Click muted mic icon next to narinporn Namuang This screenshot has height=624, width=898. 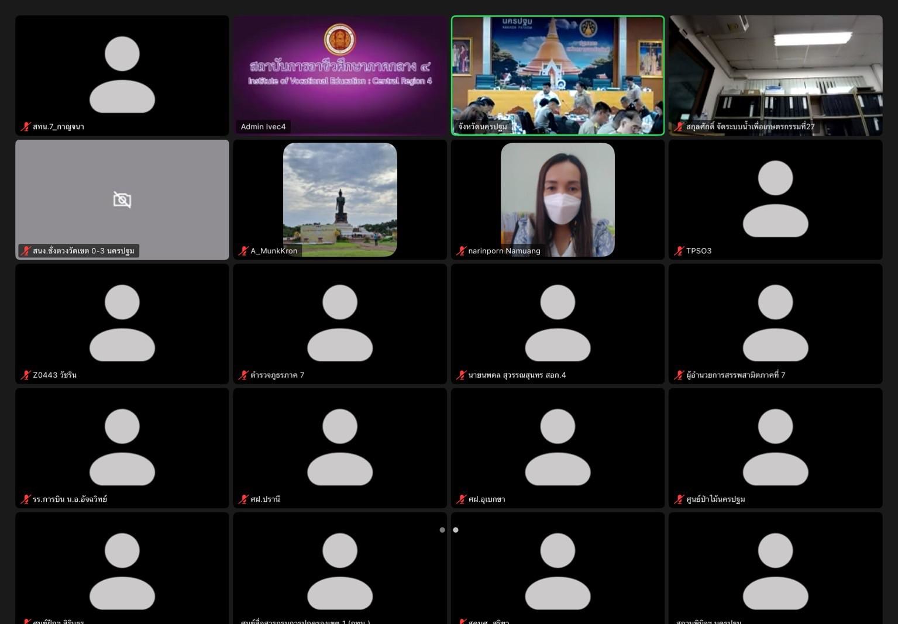[x=461, y=251]
